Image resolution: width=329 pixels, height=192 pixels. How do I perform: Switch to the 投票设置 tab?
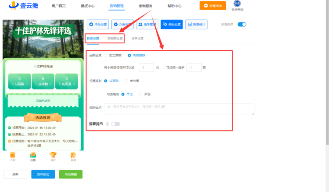click(93, 39)
